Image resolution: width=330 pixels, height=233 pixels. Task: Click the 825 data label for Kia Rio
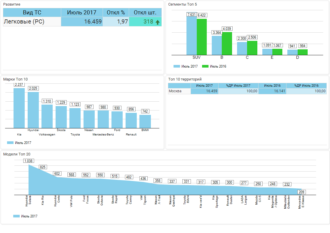point(43,167)
